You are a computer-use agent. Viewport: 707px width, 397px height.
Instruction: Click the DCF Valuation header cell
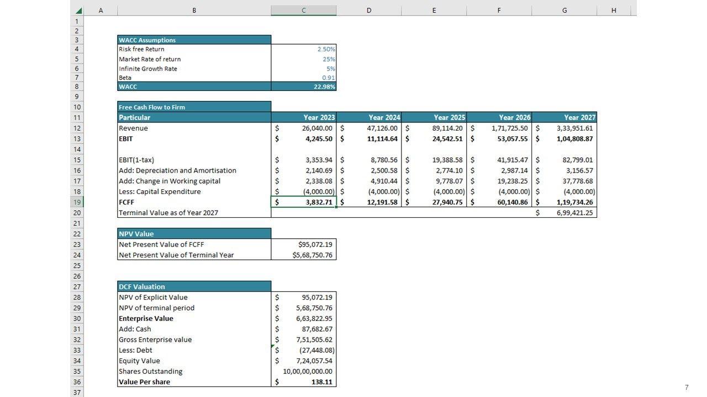[x=194, y=287]
